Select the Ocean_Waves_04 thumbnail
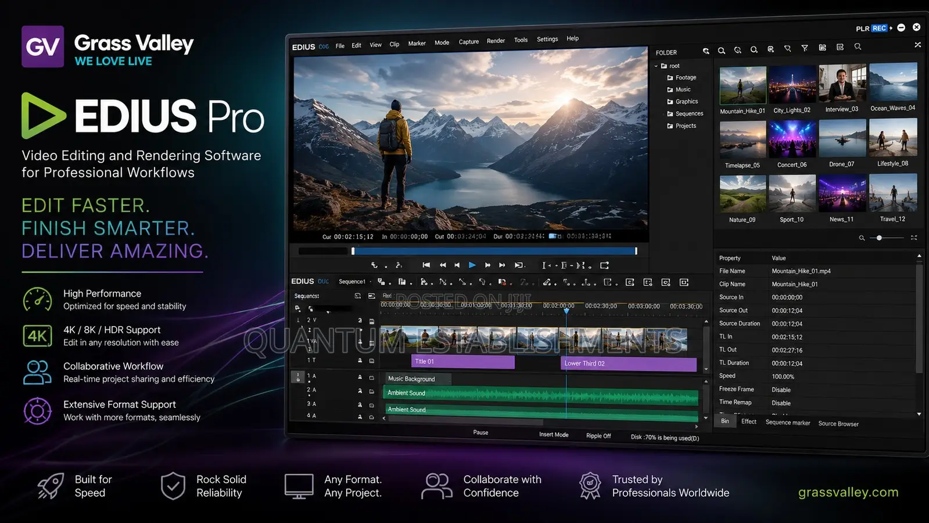This screenshot has height=523, width=929. pos(893,82)
